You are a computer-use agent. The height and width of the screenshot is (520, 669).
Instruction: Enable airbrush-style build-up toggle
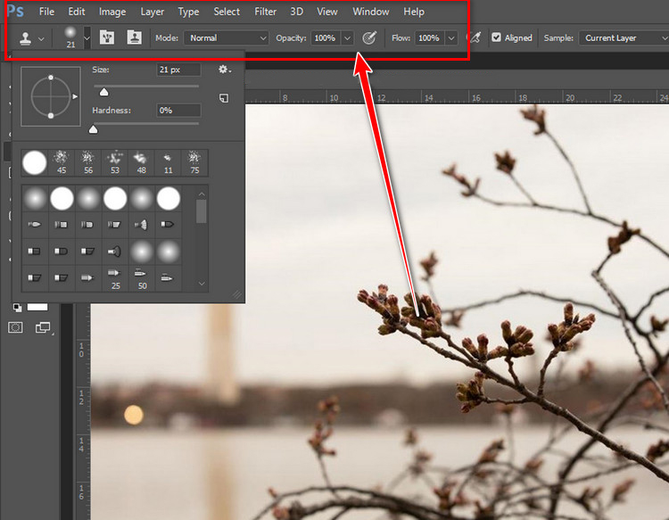(x=475, y=38)
